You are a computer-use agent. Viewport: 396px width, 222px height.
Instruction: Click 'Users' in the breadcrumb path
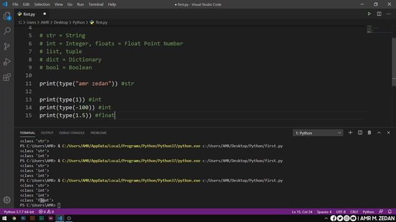tap(32, 22)
